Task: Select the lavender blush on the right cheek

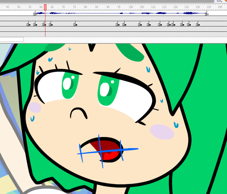Action: click(162, 131)
